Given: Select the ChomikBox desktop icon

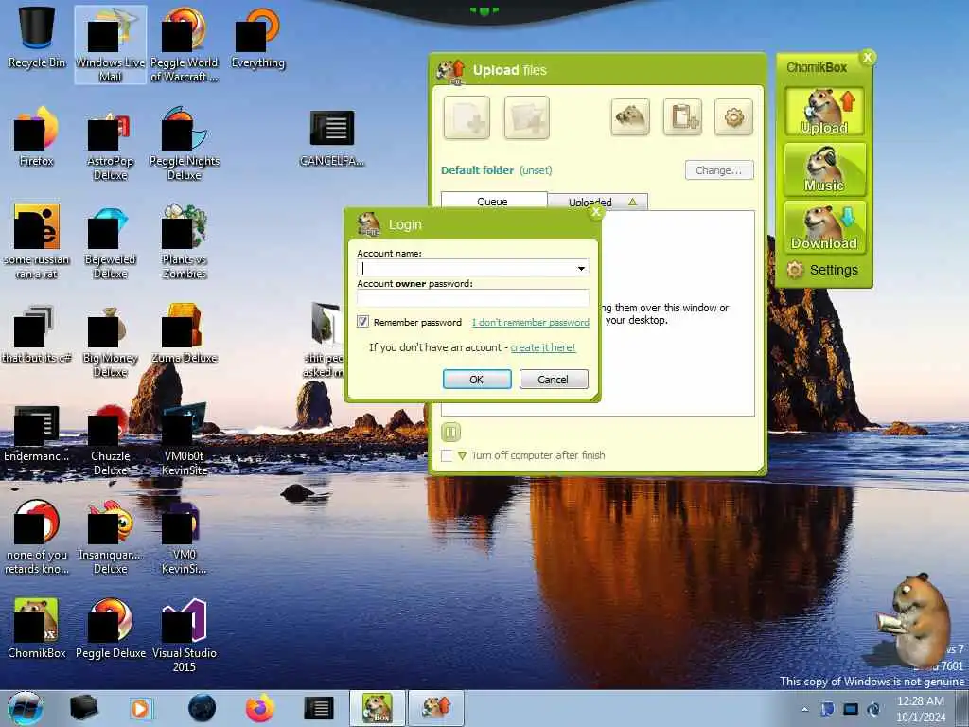Looking at the screenshot, I should click(37, 629).
